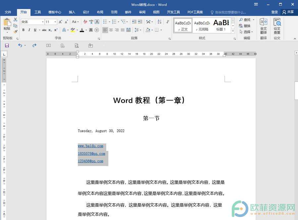298x220 pixels.
Task: Click the Sort A-Z icon
Action: 160,22
